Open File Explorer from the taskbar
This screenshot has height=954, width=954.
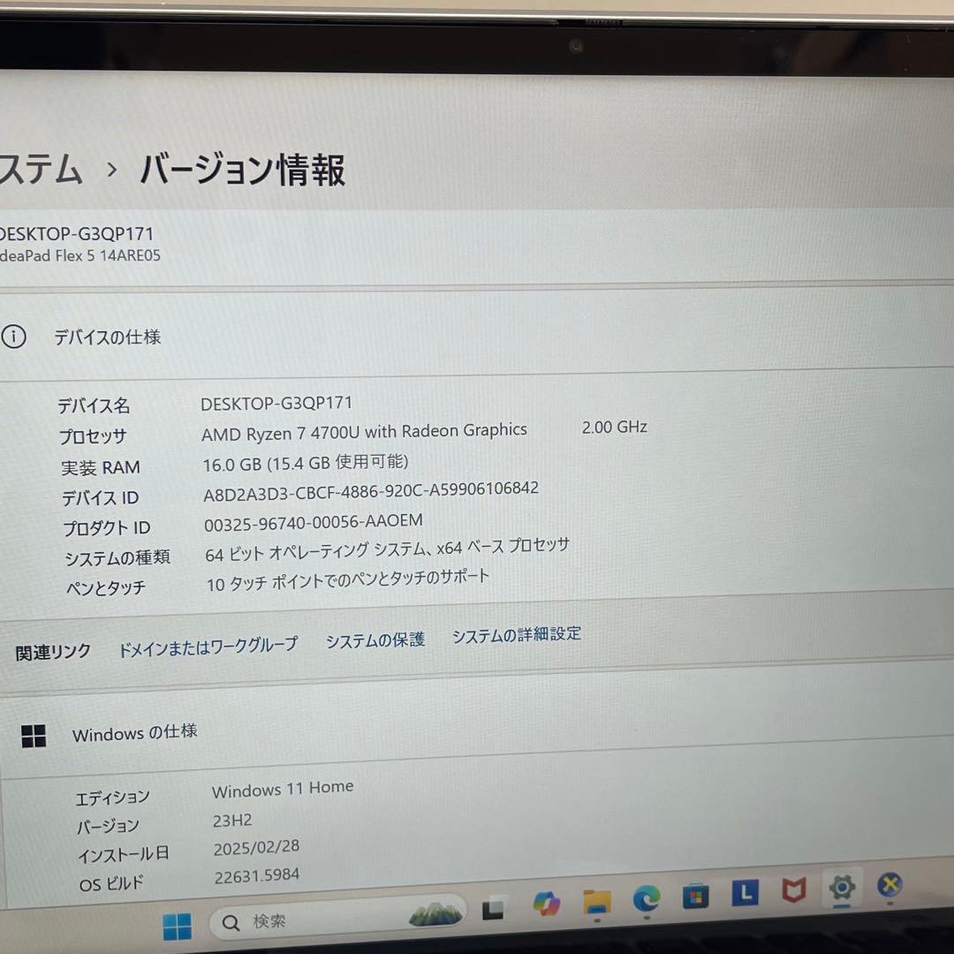pyautogui.click(x=596, y=900)
